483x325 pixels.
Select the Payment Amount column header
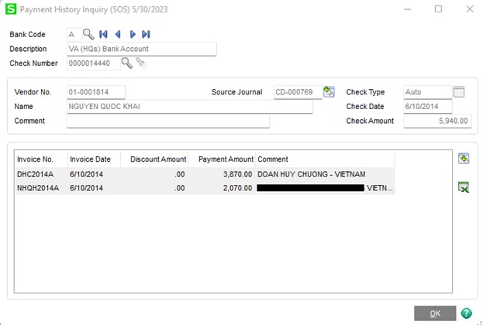pyautogui.click(x=222, y=159)
